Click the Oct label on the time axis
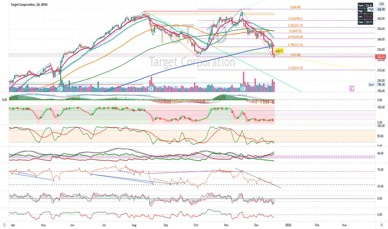The height and width of the screenshot is (229, 388). 196,225
